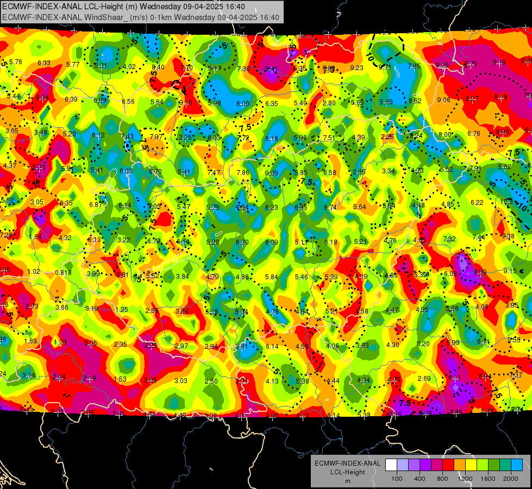The height and width of the screenshot is (489, 532).
Task: Click the sky blue legend swatch
Action: pyautogui.click(x=517, y=465)
